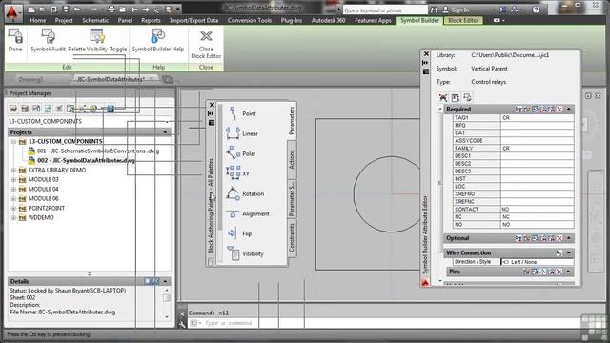The height and width of the screenshot is (343, 610).
Task: Click the delete X icon in Required header
Action: coord(559,110)
